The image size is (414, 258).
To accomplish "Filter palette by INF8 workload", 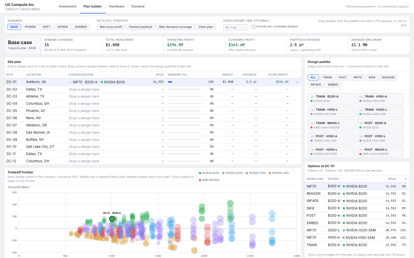I will click(x=372, y=77).
